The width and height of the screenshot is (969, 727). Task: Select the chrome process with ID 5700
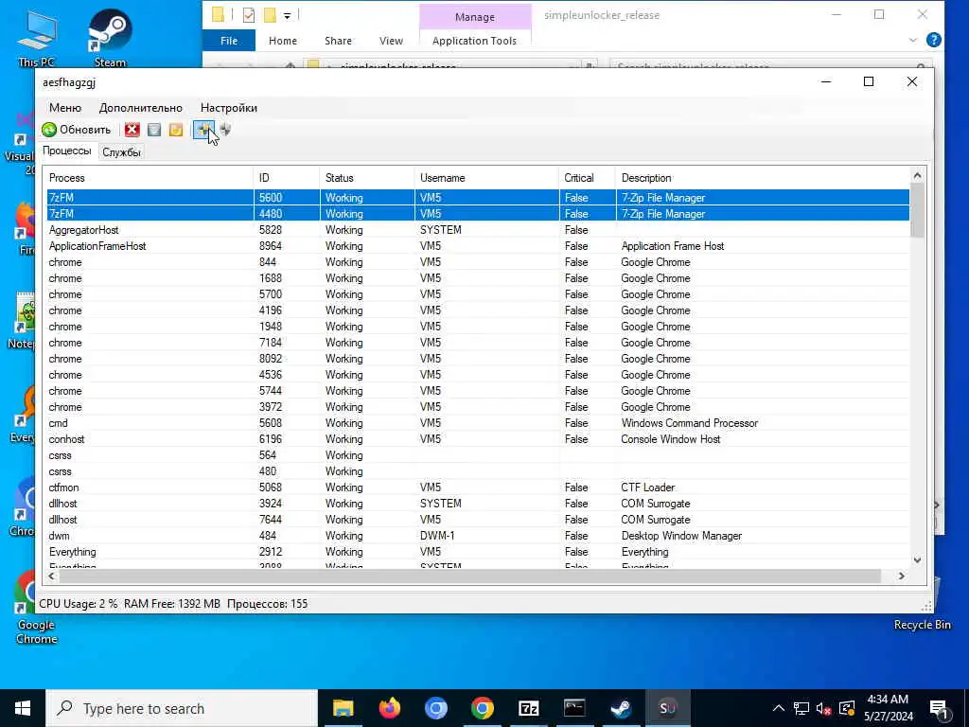click(x=478, y=294)
